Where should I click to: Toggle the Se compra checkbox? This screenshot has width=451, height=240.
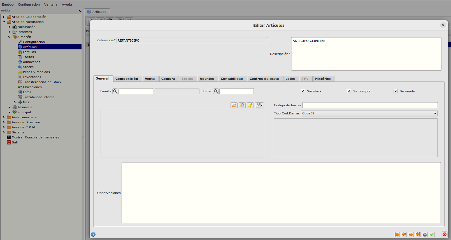coord(349,91)
